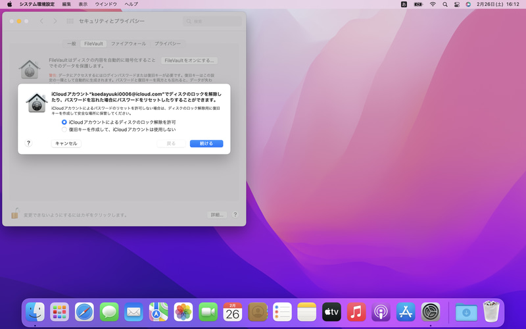Open システム環境設定 menu

click(x=37, y=5)
